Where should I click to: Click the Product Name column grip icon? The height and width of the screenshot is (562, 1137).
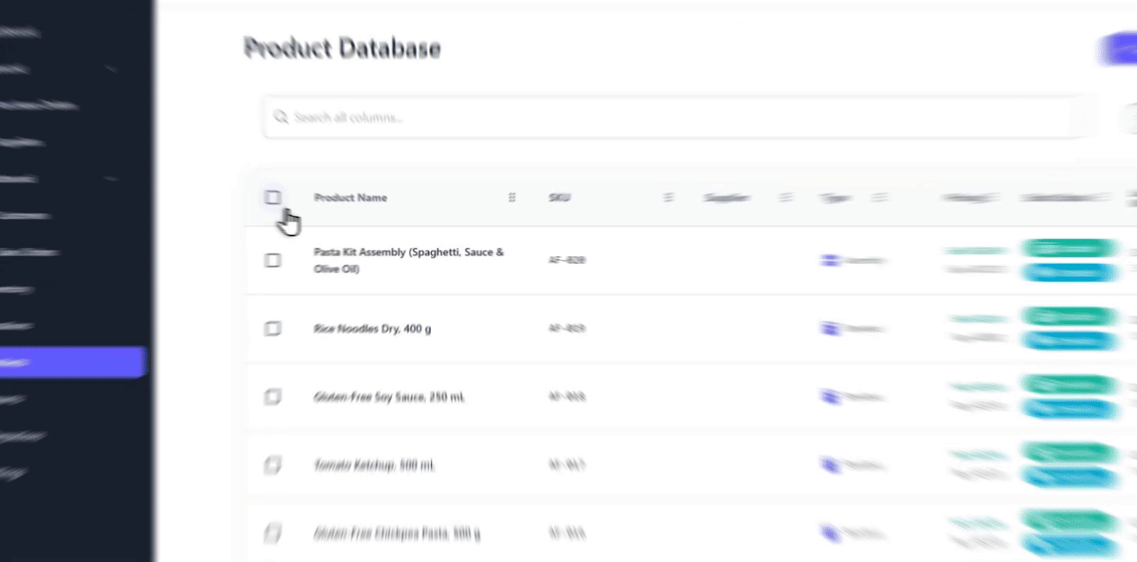pyautogui.click(x=512, y=197)
